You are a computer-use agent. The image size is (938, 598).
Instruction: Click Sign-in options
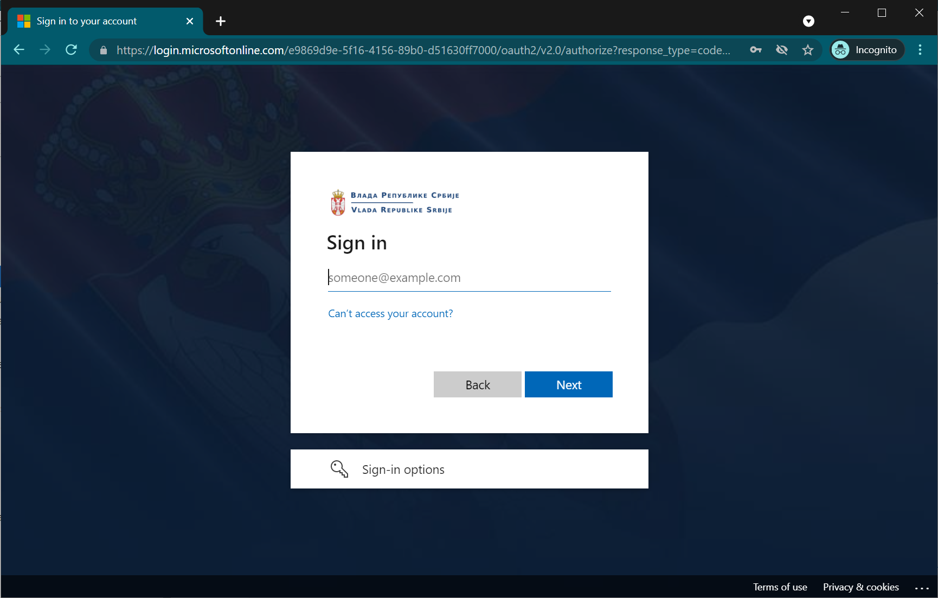click(403, 469)
